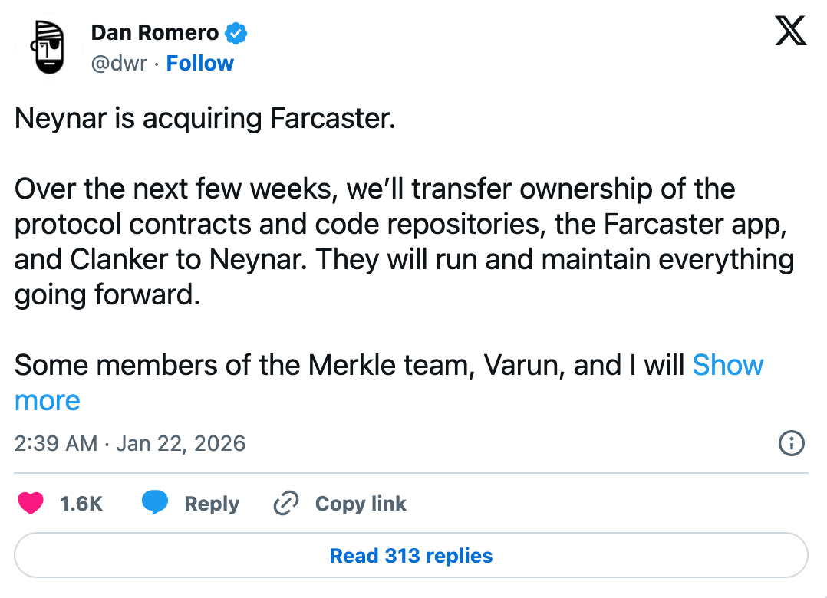Viewport: 827px width, 598px height.
Task: Click Dan Romero's profile avatar
Action: (x=47, y=48)
